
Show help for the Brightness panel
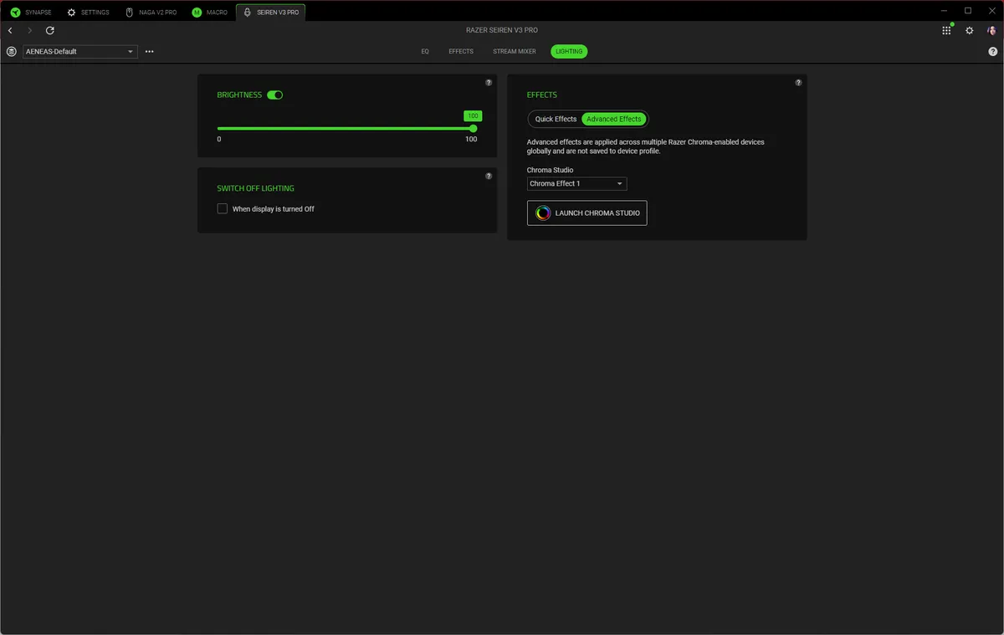489,83
